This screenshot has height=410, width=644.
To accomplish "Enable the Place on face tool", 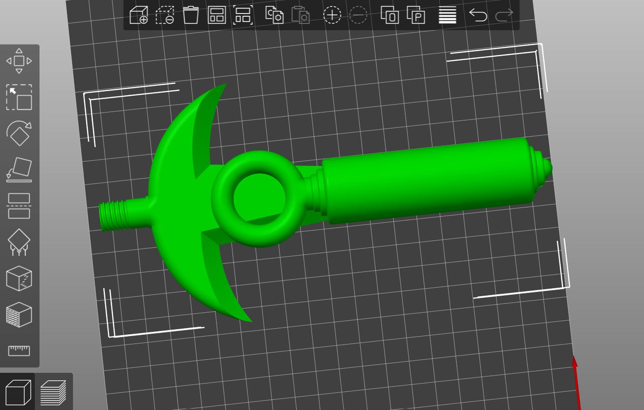I will coord(19,170).
